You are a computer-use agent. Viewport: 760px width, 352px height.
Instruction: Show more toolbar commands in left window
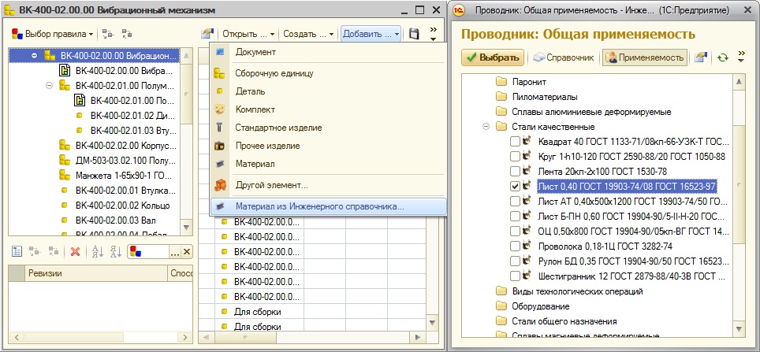point(433,33)
